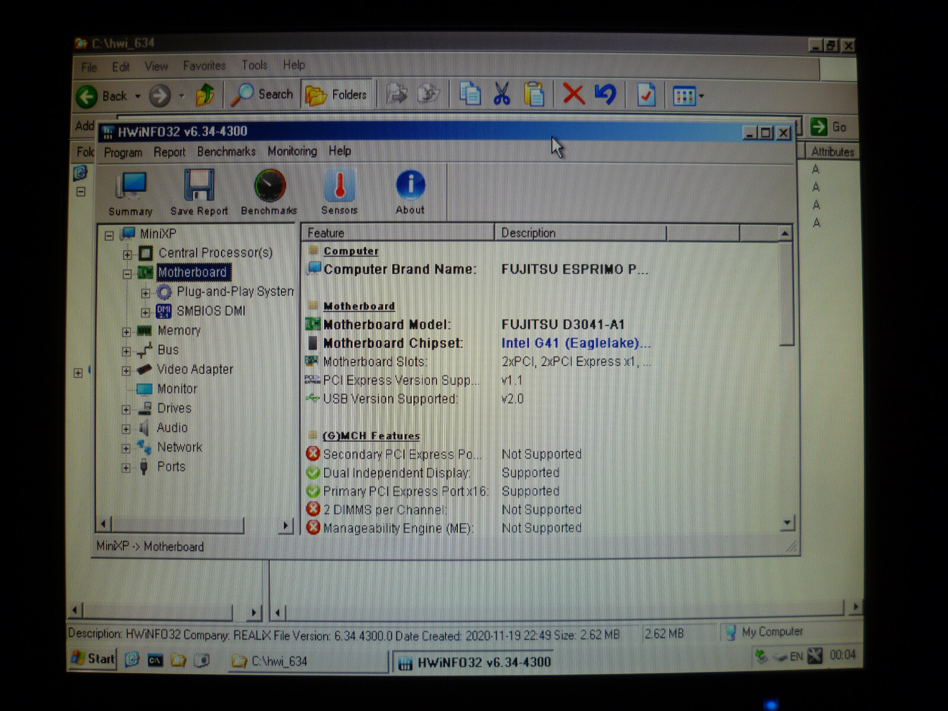948x711 pixels.
Task: Open Explorer Search tool
Action: coord(262,94)
